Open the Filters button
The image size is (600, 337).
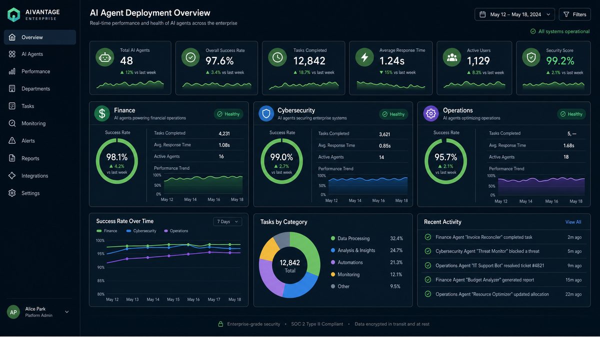(x=574, y=14)
